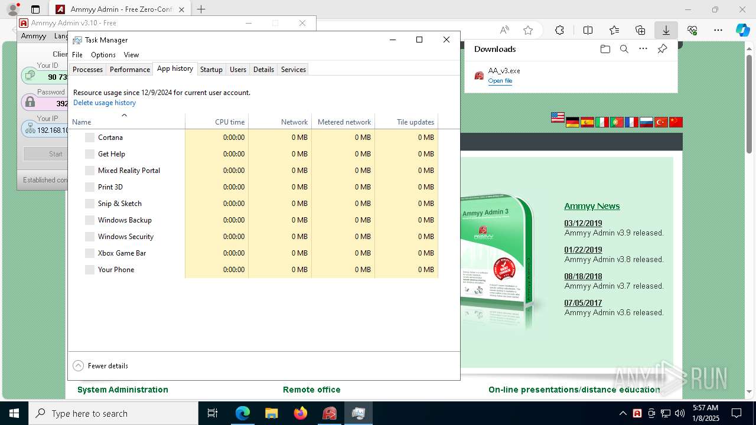This screenshot has height=425, width=756.
Task: Open Ammyy menu in Ammyy Admin window
Action: (x=34, y=36)
